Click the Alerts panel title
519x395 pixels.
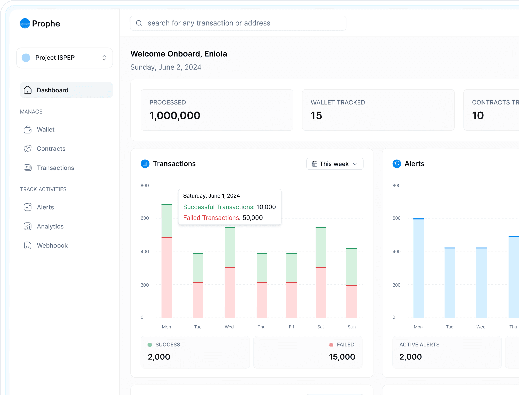point(414,164)
